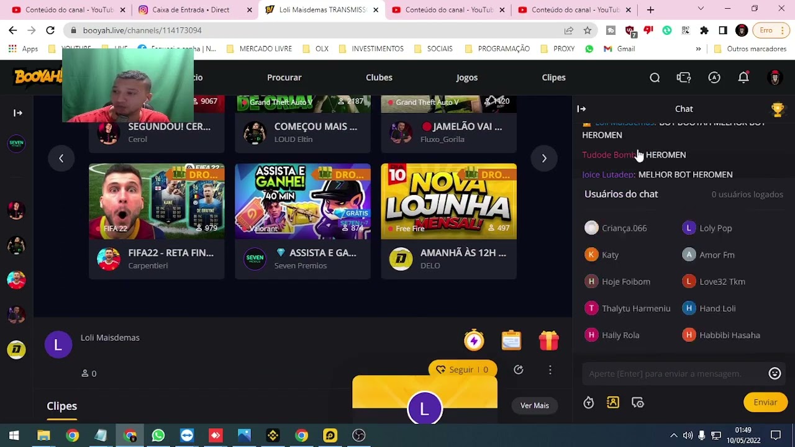Show previous channel cards with left arrow
Viewport: 795px width, 447px height.
(61, 158)
